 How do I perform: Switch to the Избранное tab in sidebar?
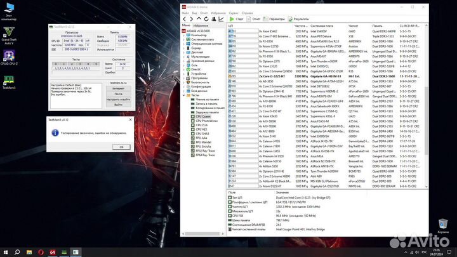click(201, 25)
